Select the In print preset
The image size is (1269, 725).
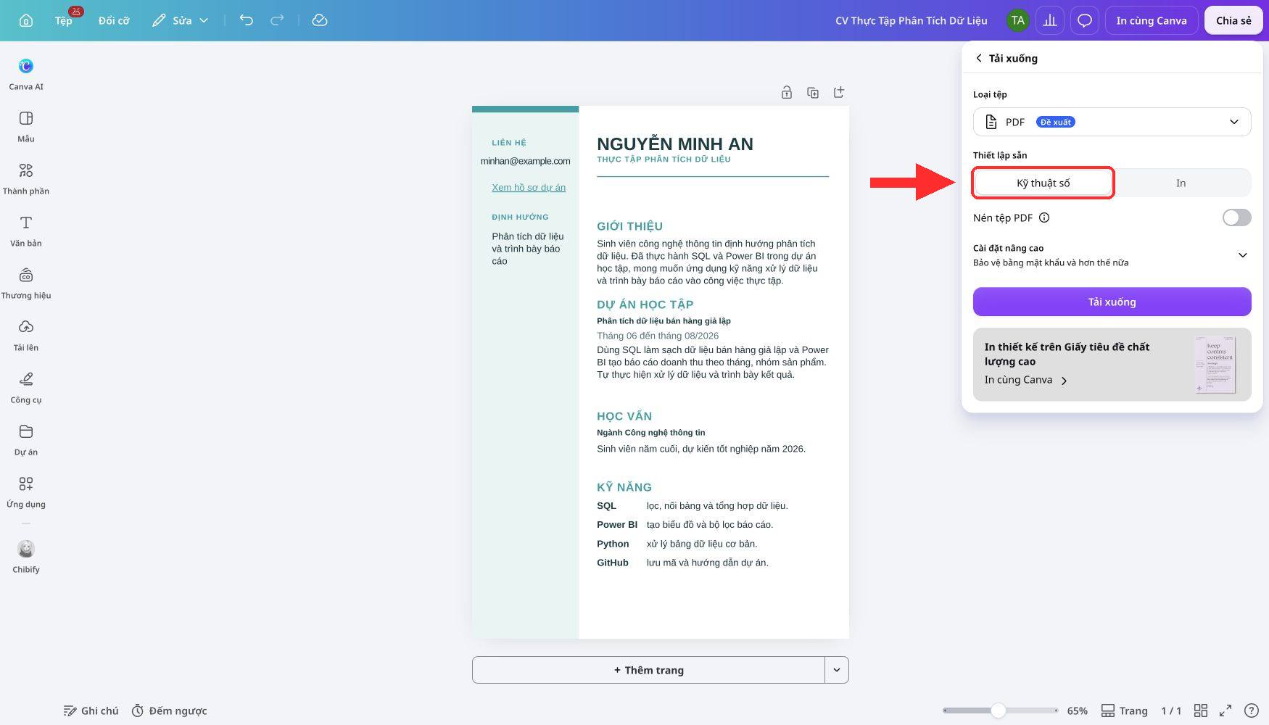(1181, 183)
